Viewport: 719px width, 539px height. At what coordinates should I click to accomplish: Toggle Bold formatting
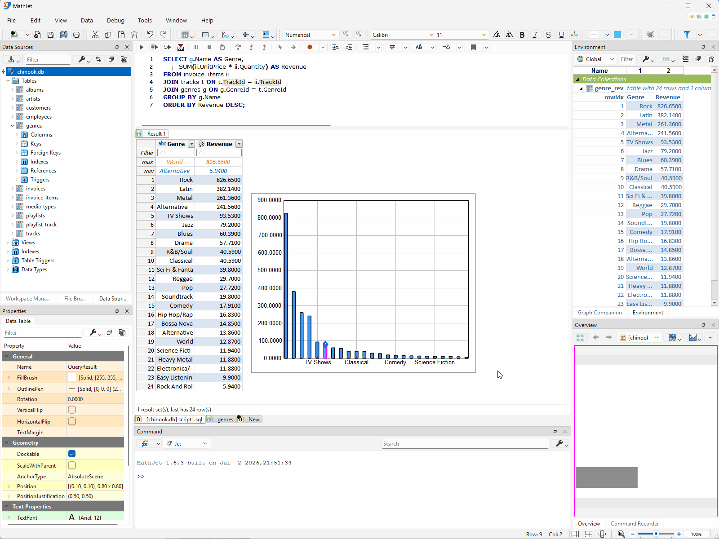click(522, 35)
